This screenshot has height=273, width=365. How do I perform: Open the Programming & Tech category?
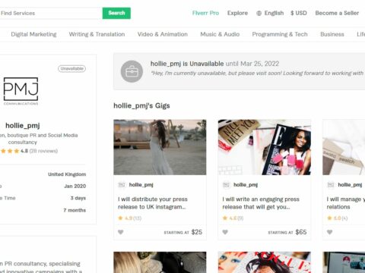click(x=280, y=34)
